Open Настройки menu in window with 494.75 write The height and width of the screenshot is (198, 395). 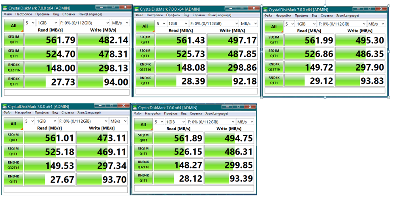[x=152, y=114]
